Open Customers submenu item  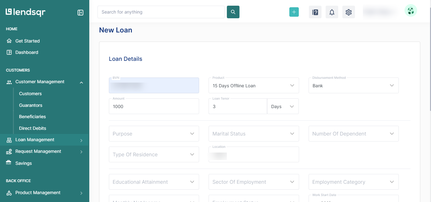[x=30, y=94]
